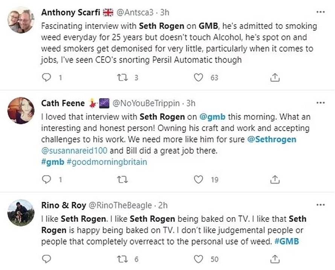View Cath Feene's profile picture
Viewport: 335px width, 270px height.
21,110
